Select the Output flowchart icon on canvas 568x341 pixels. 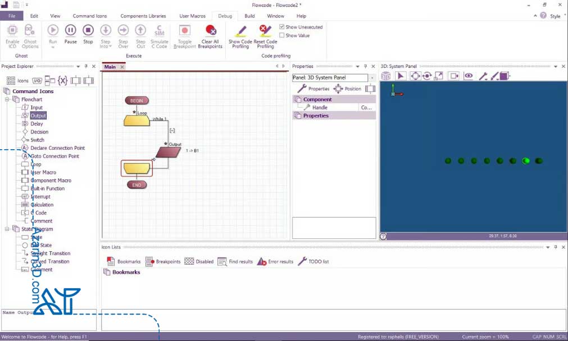(168, 152)
